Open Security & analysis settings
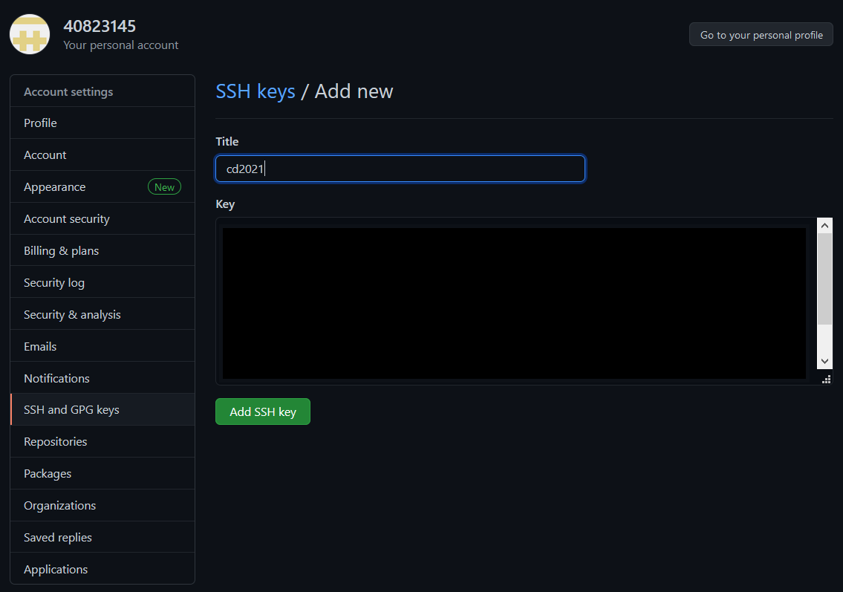This screenshot has width=843, height=592. tap(102, 314)
